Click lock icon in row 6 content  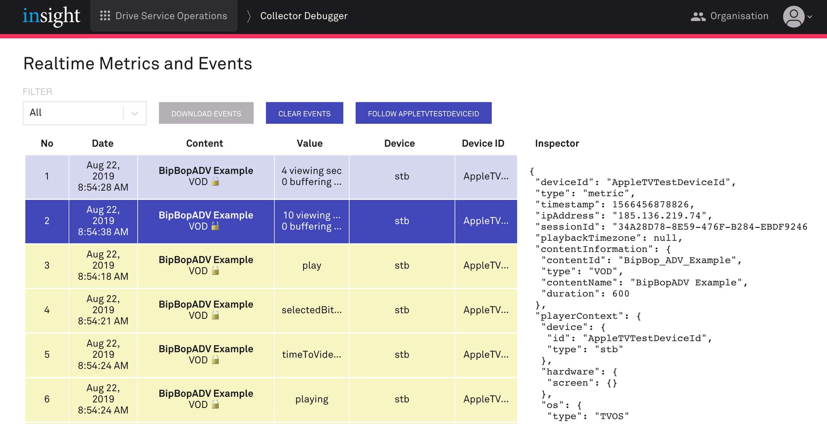click(x=215, y=404)
